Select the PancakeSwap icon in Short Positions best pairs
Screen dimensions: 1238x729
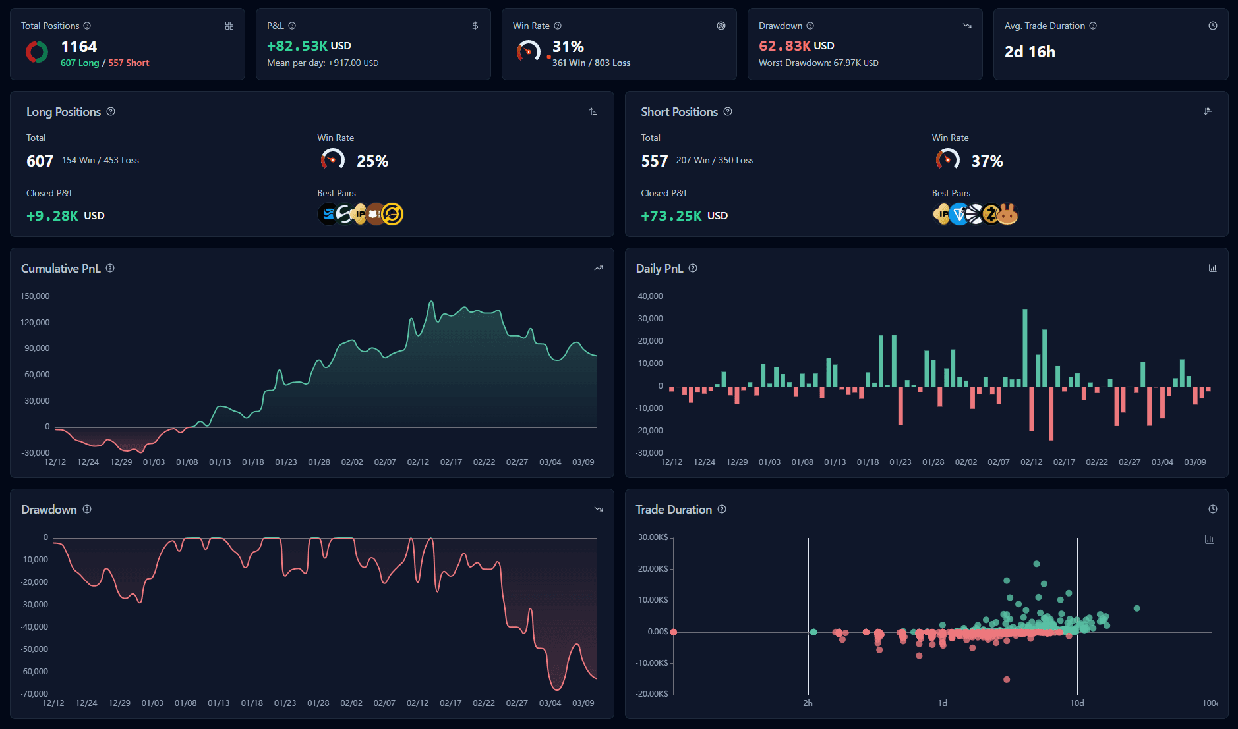1008,214
